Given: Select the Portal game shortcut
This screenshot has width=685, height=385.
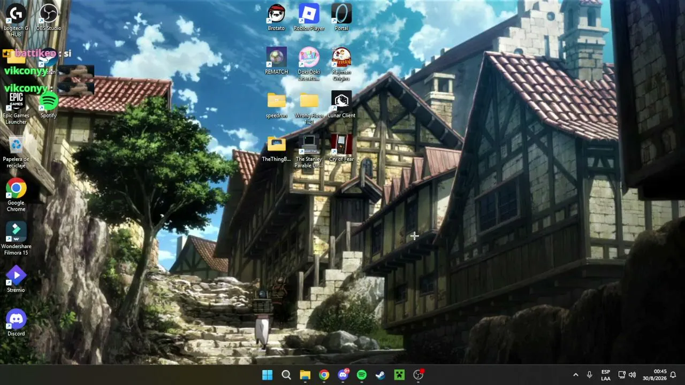Looking at the screenshot, I should 341,17.
